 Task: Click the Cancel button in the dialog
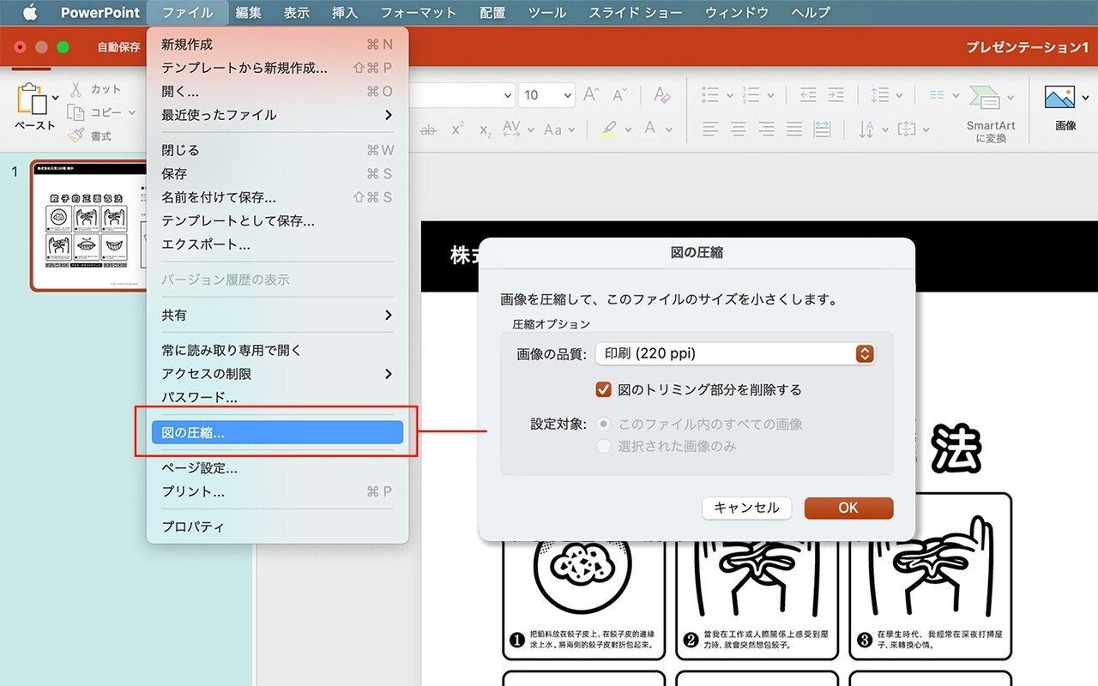click(x=746, y=508)
